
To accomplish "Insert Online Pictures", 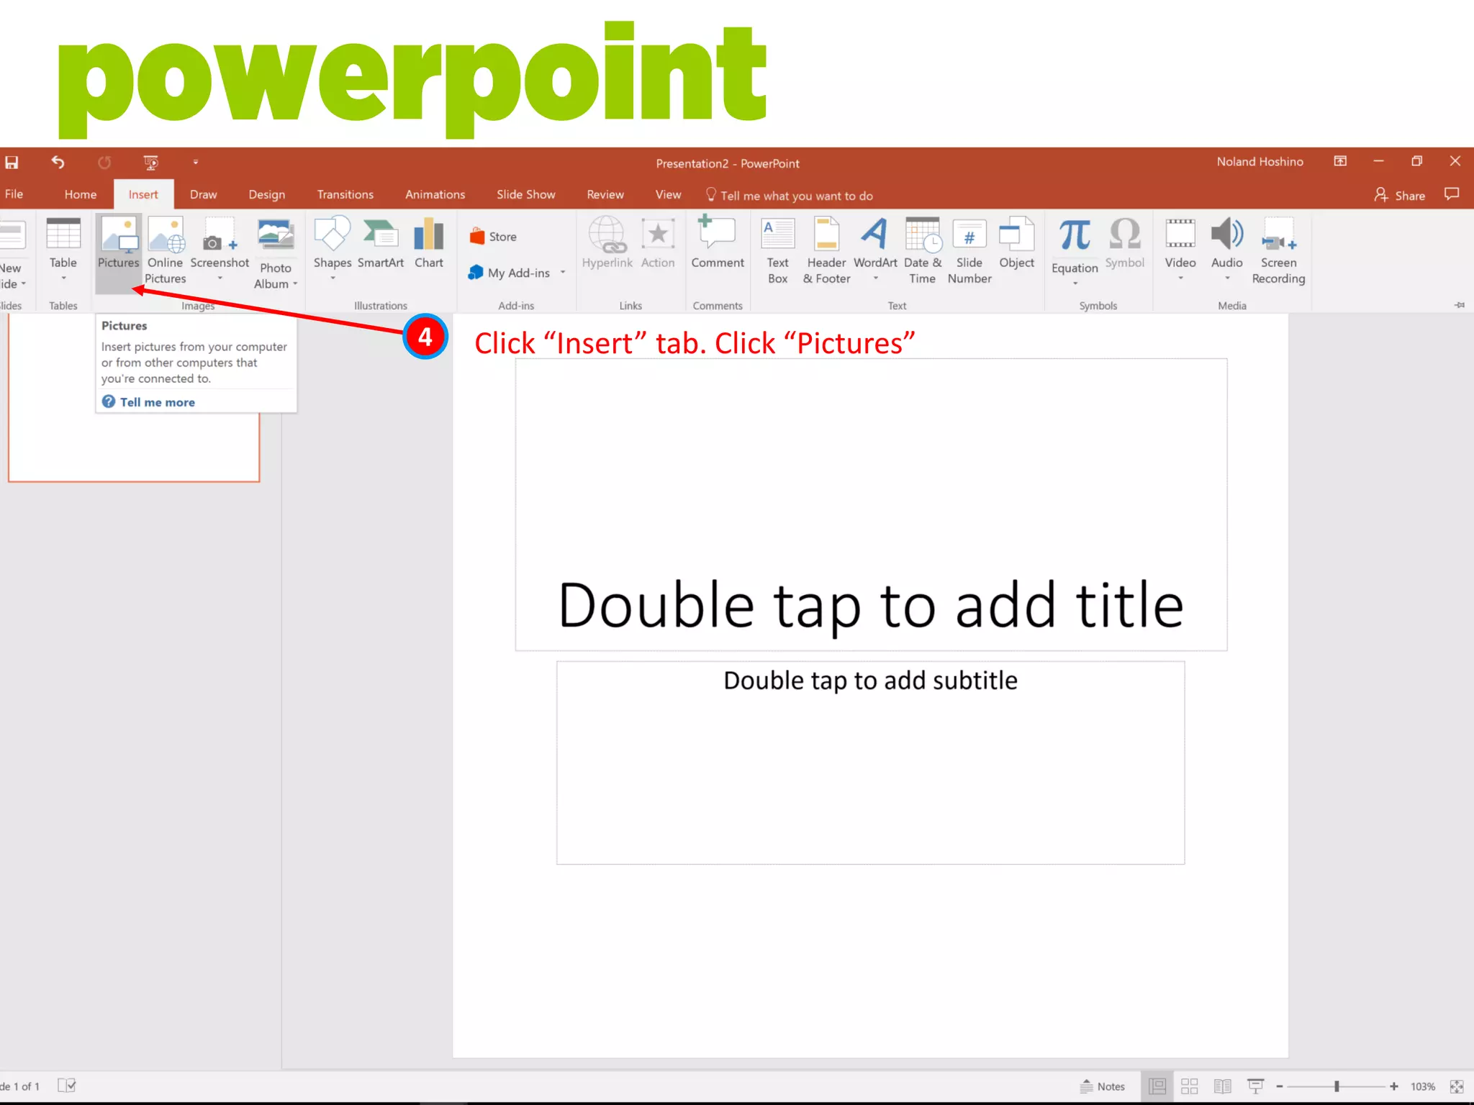I will [x=166, y=252].
